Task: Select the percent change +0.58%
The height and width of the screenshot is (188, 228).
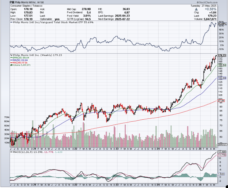Action: [211, 9]
